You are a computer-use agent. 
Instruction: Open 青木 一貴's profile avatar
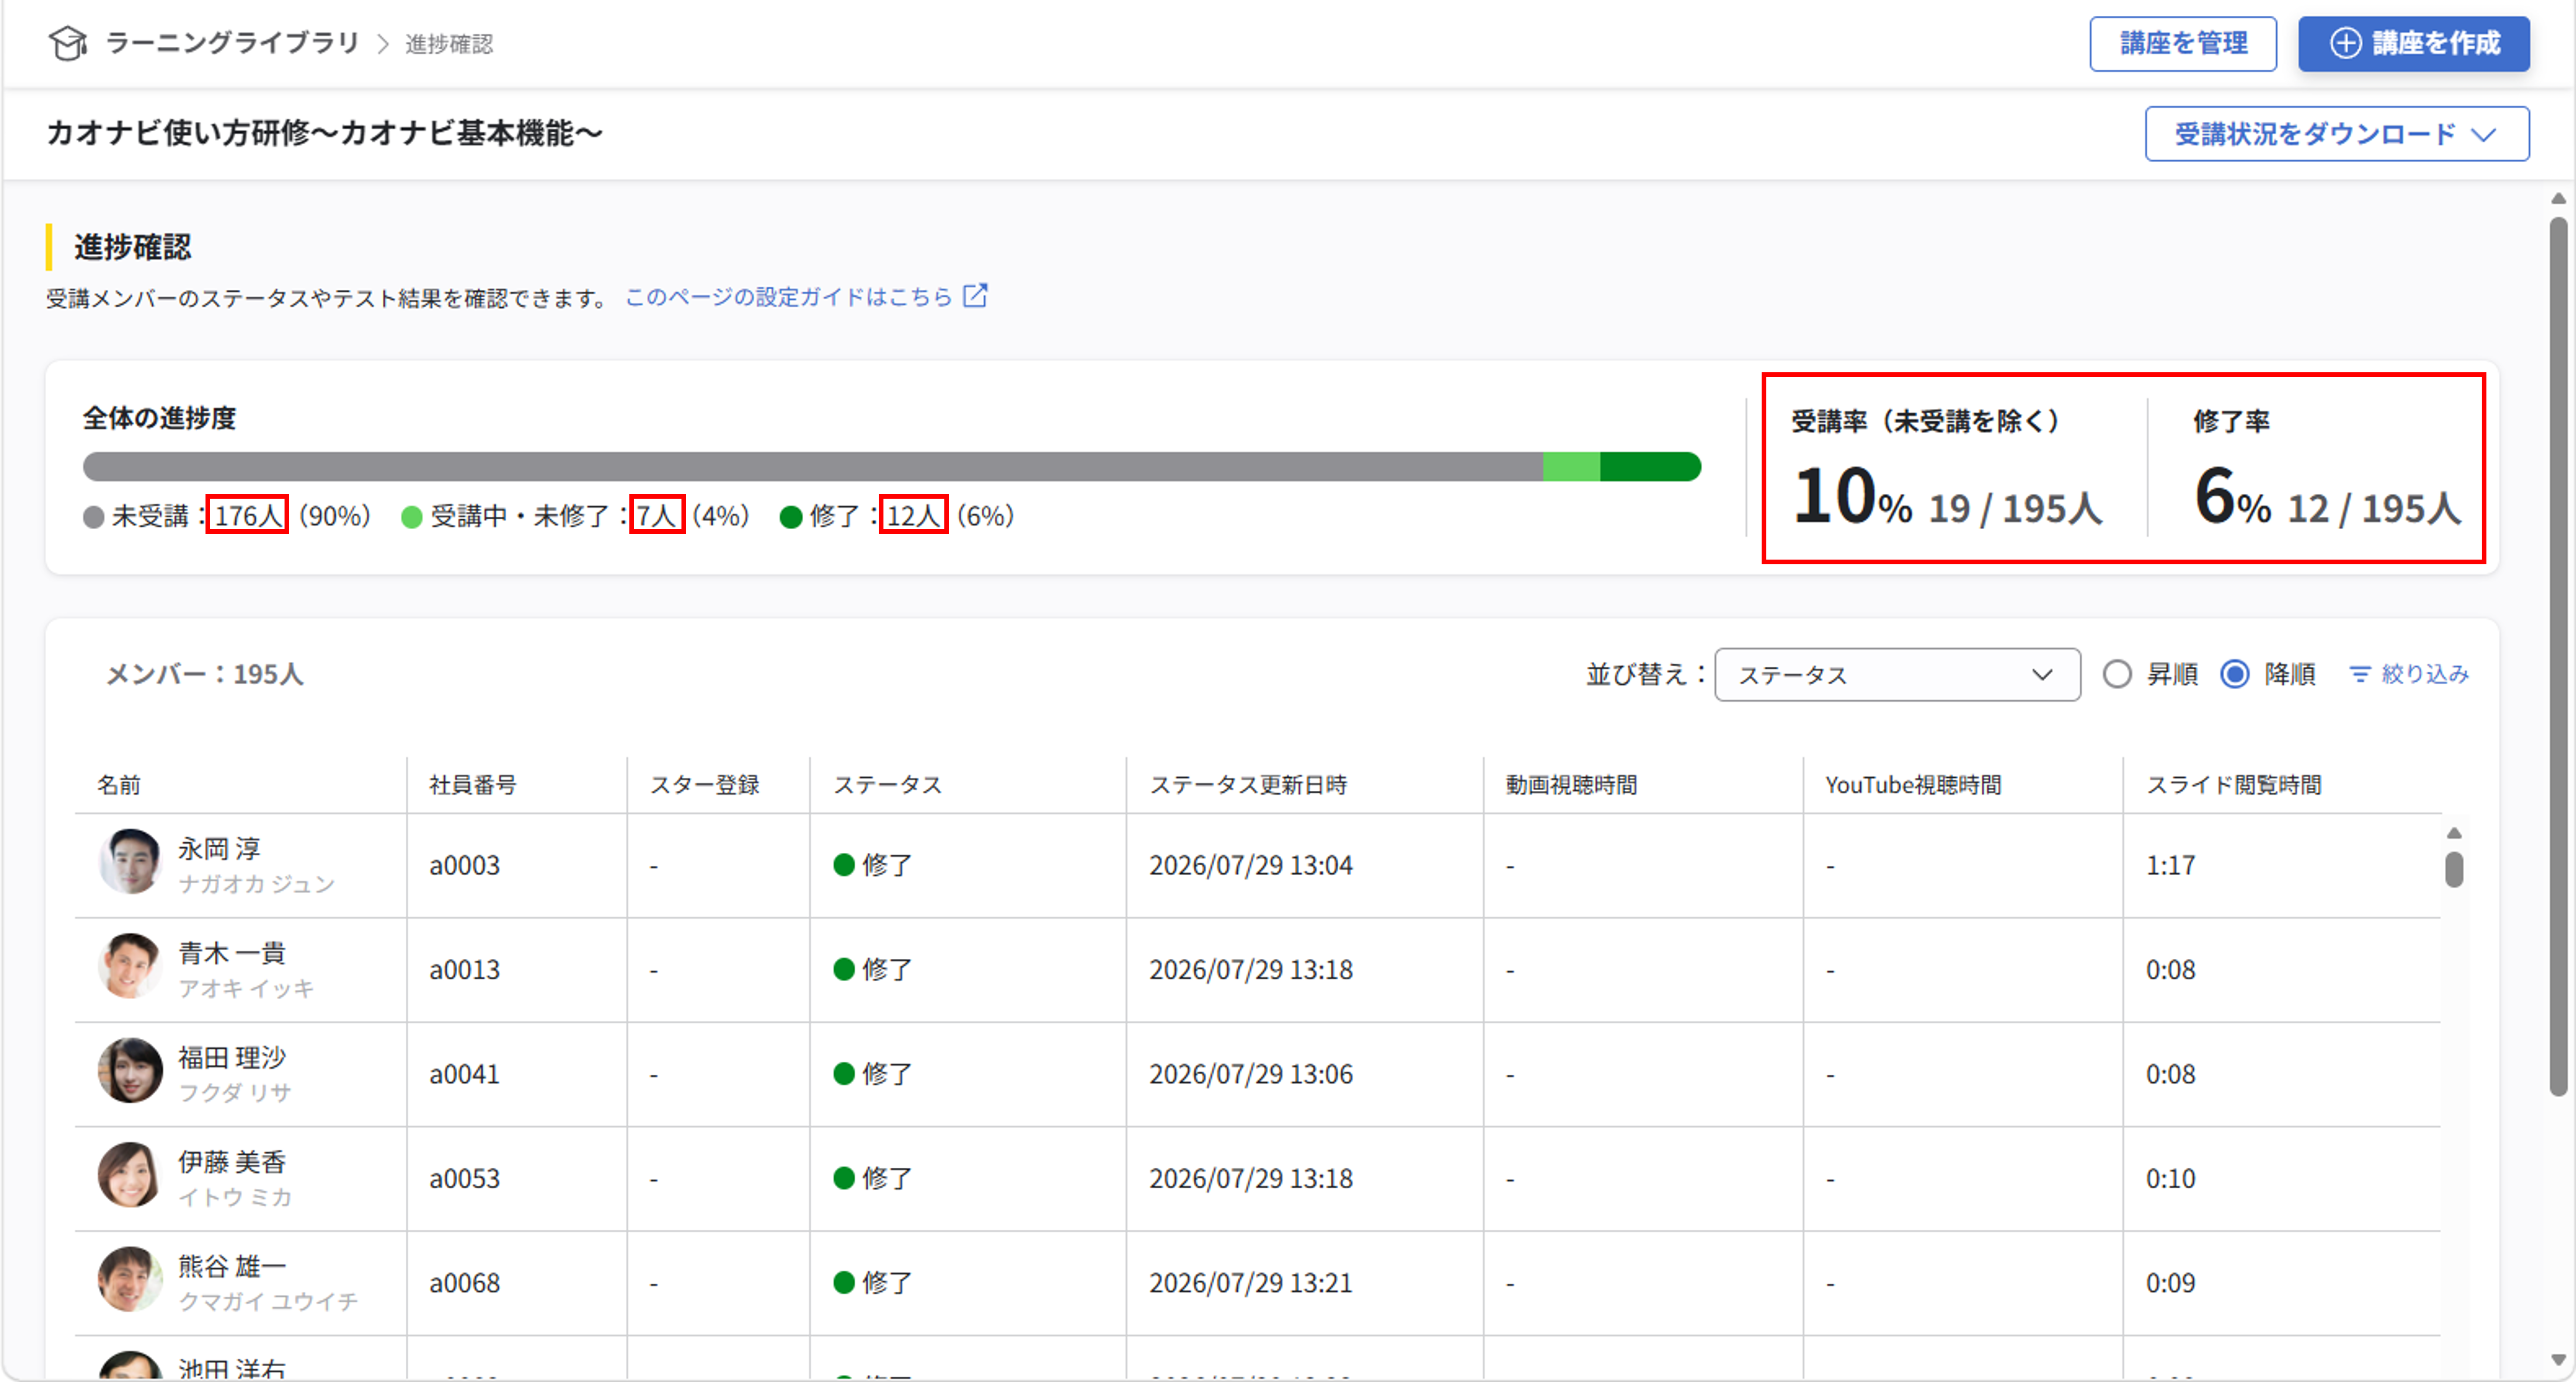click(x=130, y=966)
